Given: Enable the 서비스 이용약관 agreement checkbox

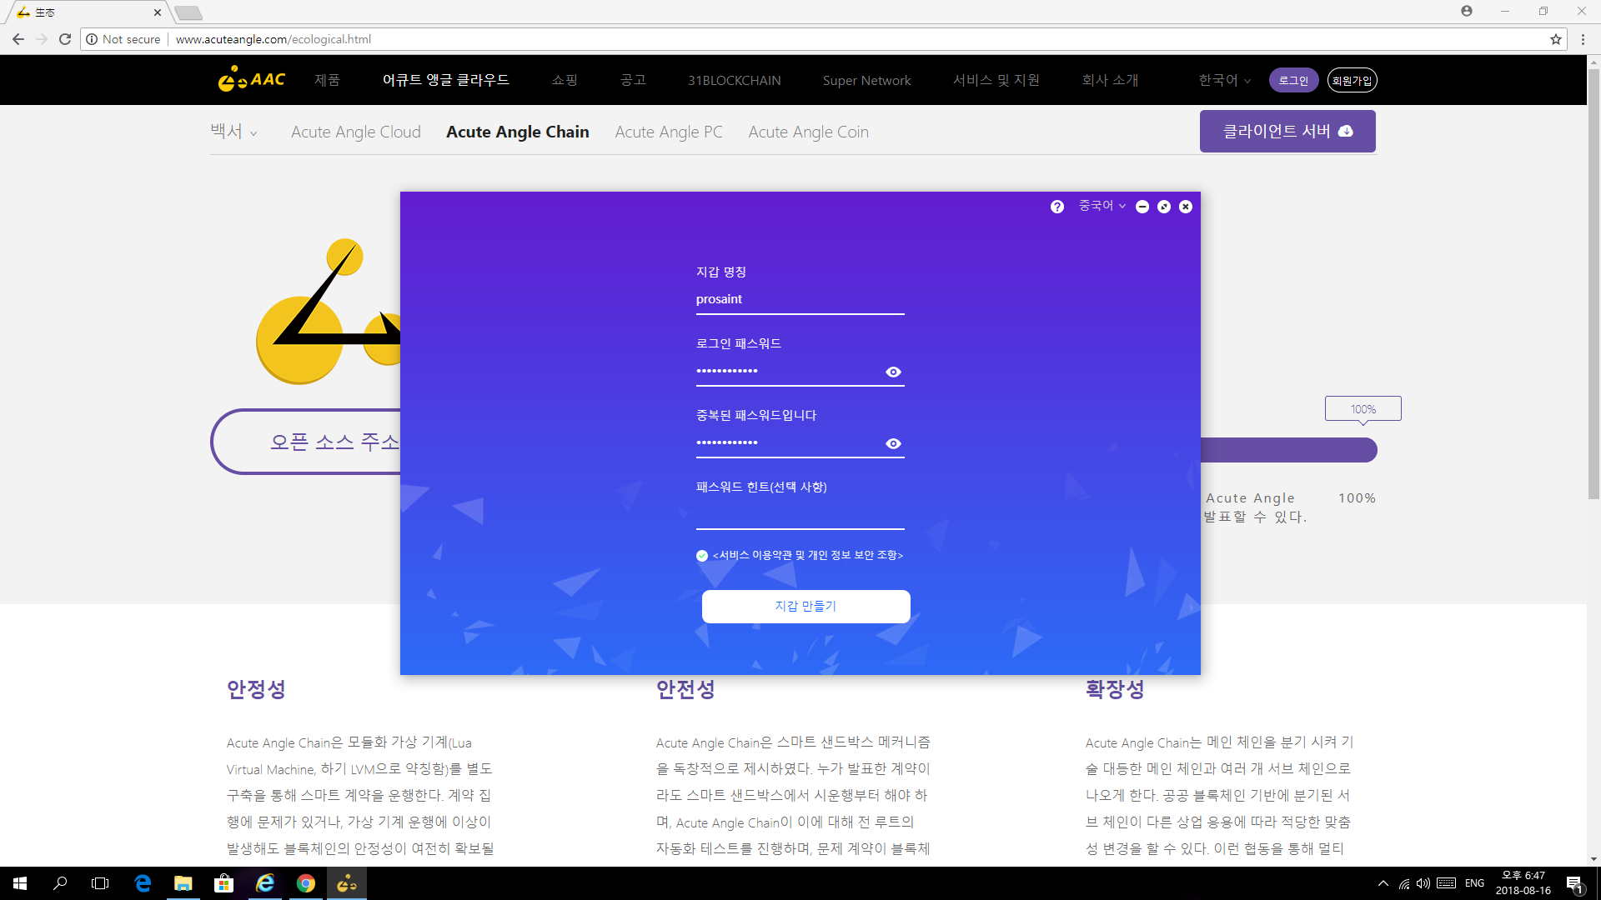Looking at the screenshot, I should pos(701,555).
